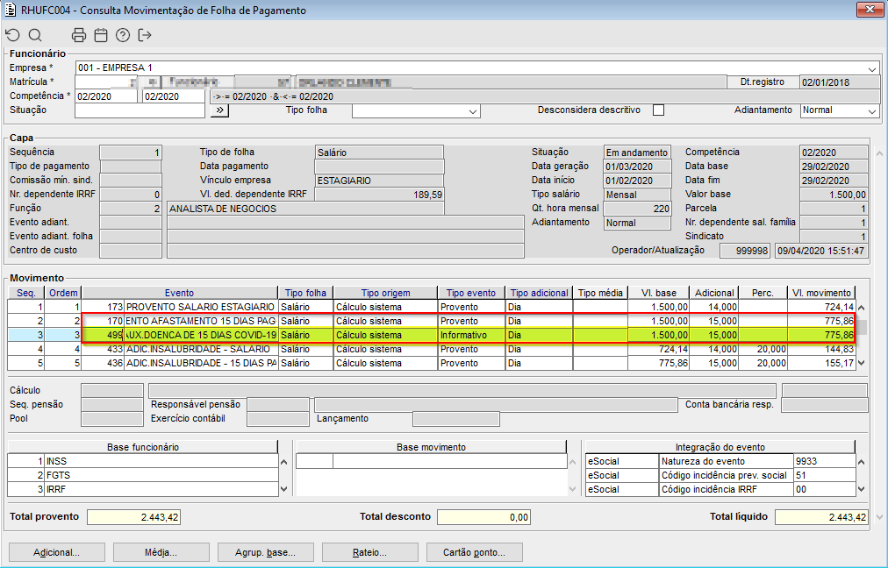
Task: Click the Adicional... button
Action: click(x=56, y=553)
